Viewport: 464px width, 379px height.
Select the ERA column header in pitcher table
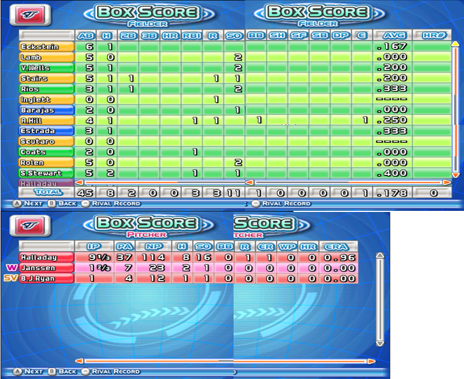pos(339,247)
